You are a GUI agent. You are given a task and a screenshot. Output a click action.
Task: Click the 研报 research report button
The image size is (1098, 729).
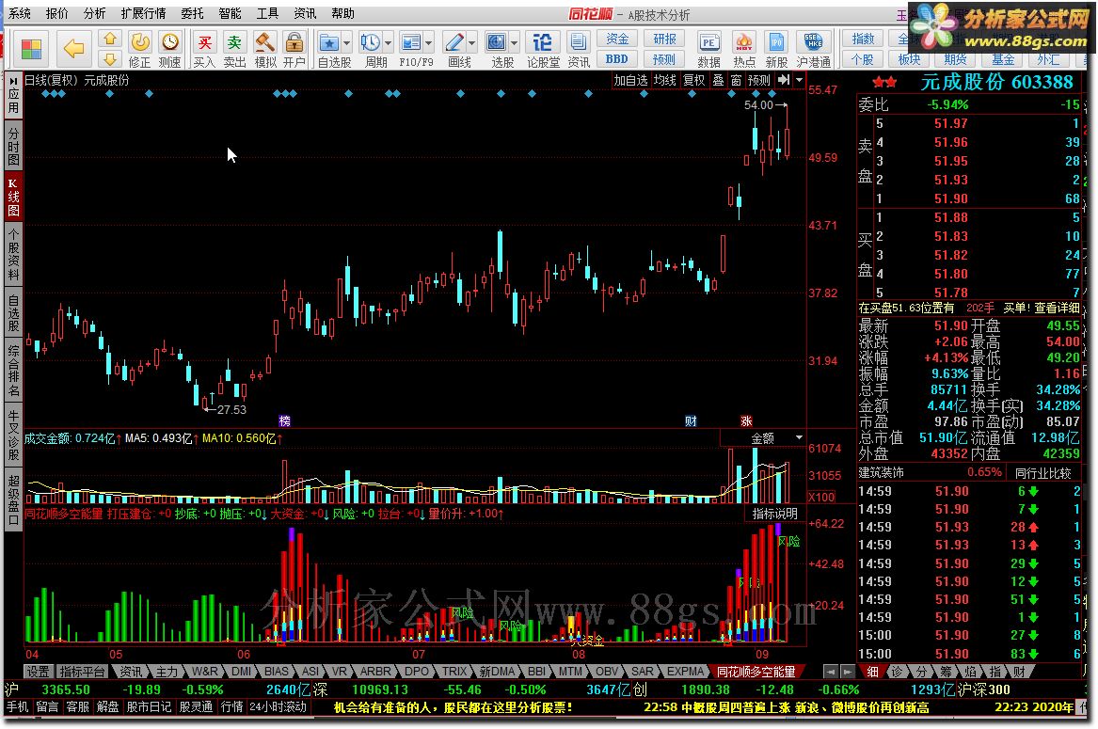pyautogui.click(x=664, y=39)
